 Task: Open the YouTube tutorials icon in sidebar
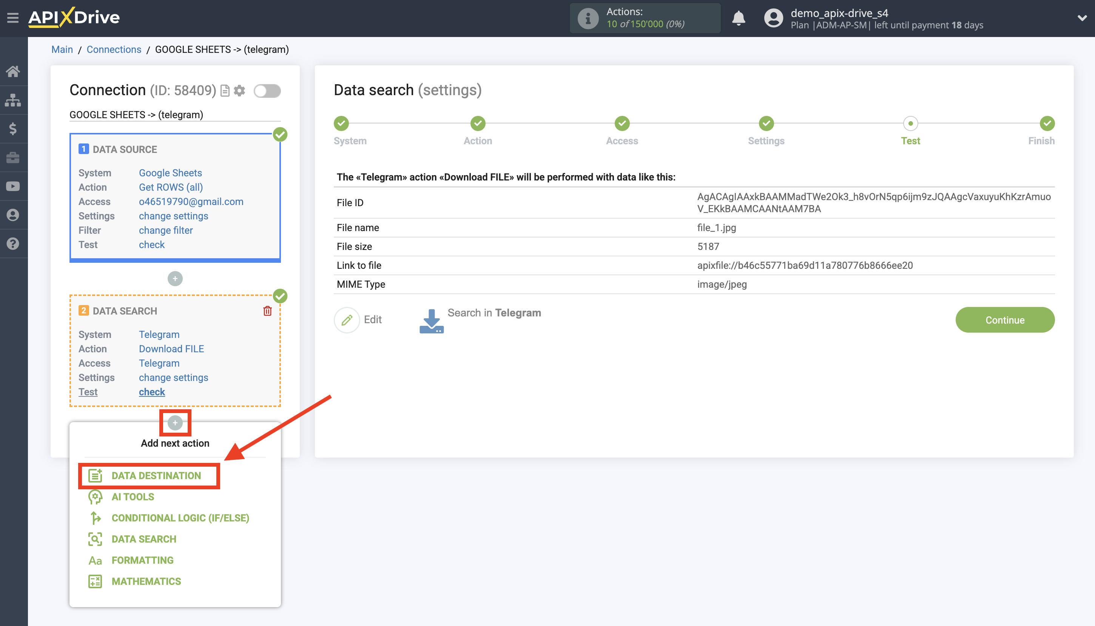[13, 186]
